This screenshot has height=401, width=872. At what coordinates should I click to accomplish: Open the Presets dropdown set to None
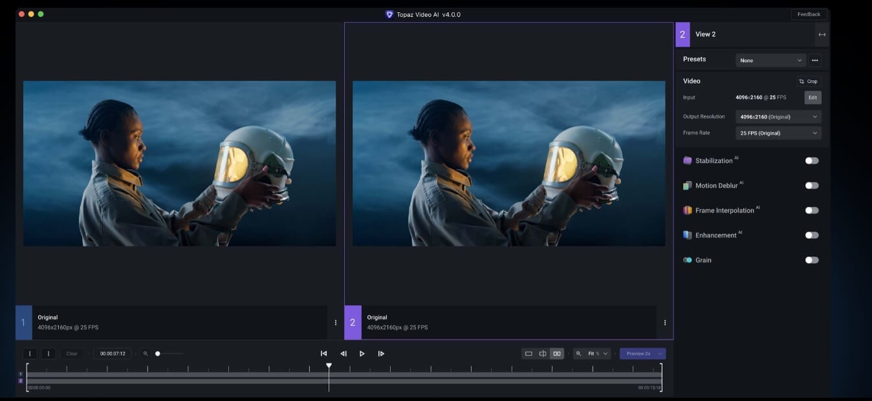point(771,60)
